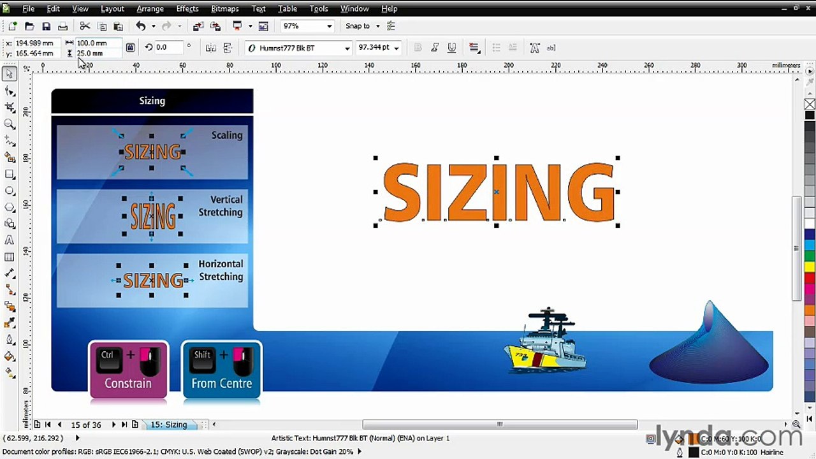Screen dimensions: 816x459
Task: Select the Ellipse tool
Action: coord(10,191)
